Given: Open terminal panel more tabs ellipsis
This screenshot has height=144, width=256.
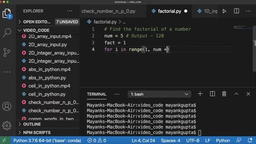Looking at the screenshot, I should point(117,94).
